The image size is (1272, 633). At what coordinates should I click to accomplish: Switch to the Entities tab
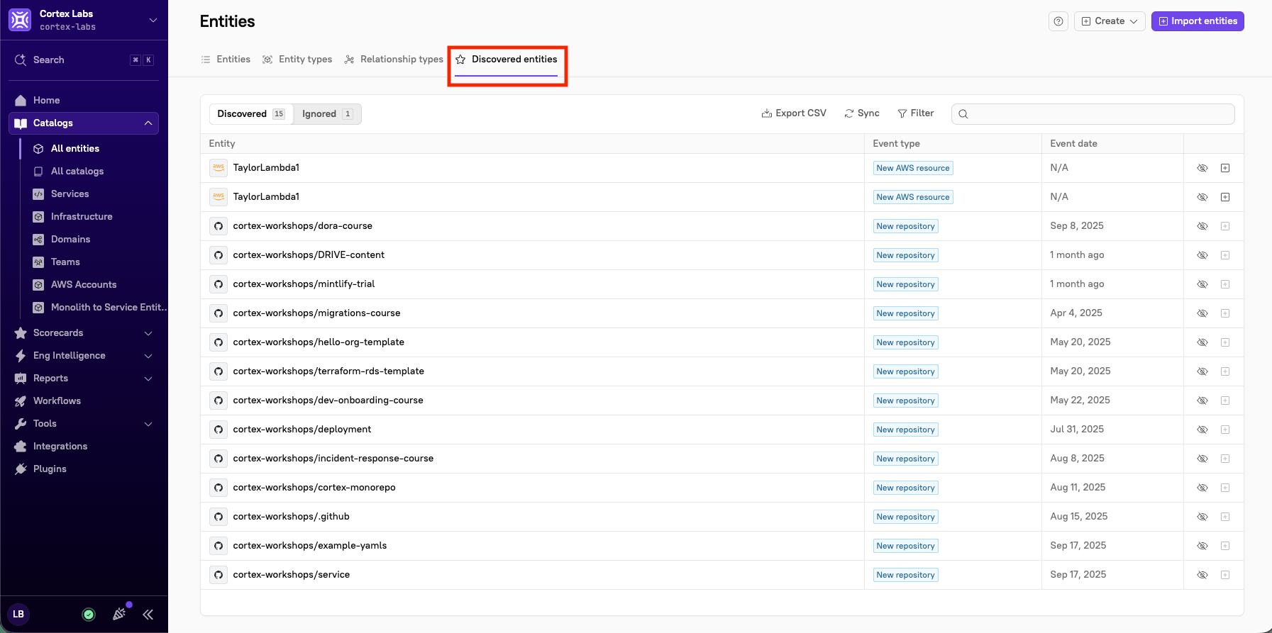226,60
